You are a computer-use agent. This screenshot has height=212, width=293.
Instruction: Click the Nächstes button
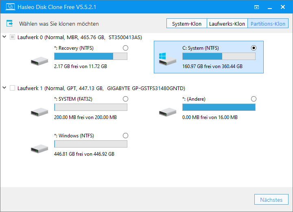click(x=271, y=200)
